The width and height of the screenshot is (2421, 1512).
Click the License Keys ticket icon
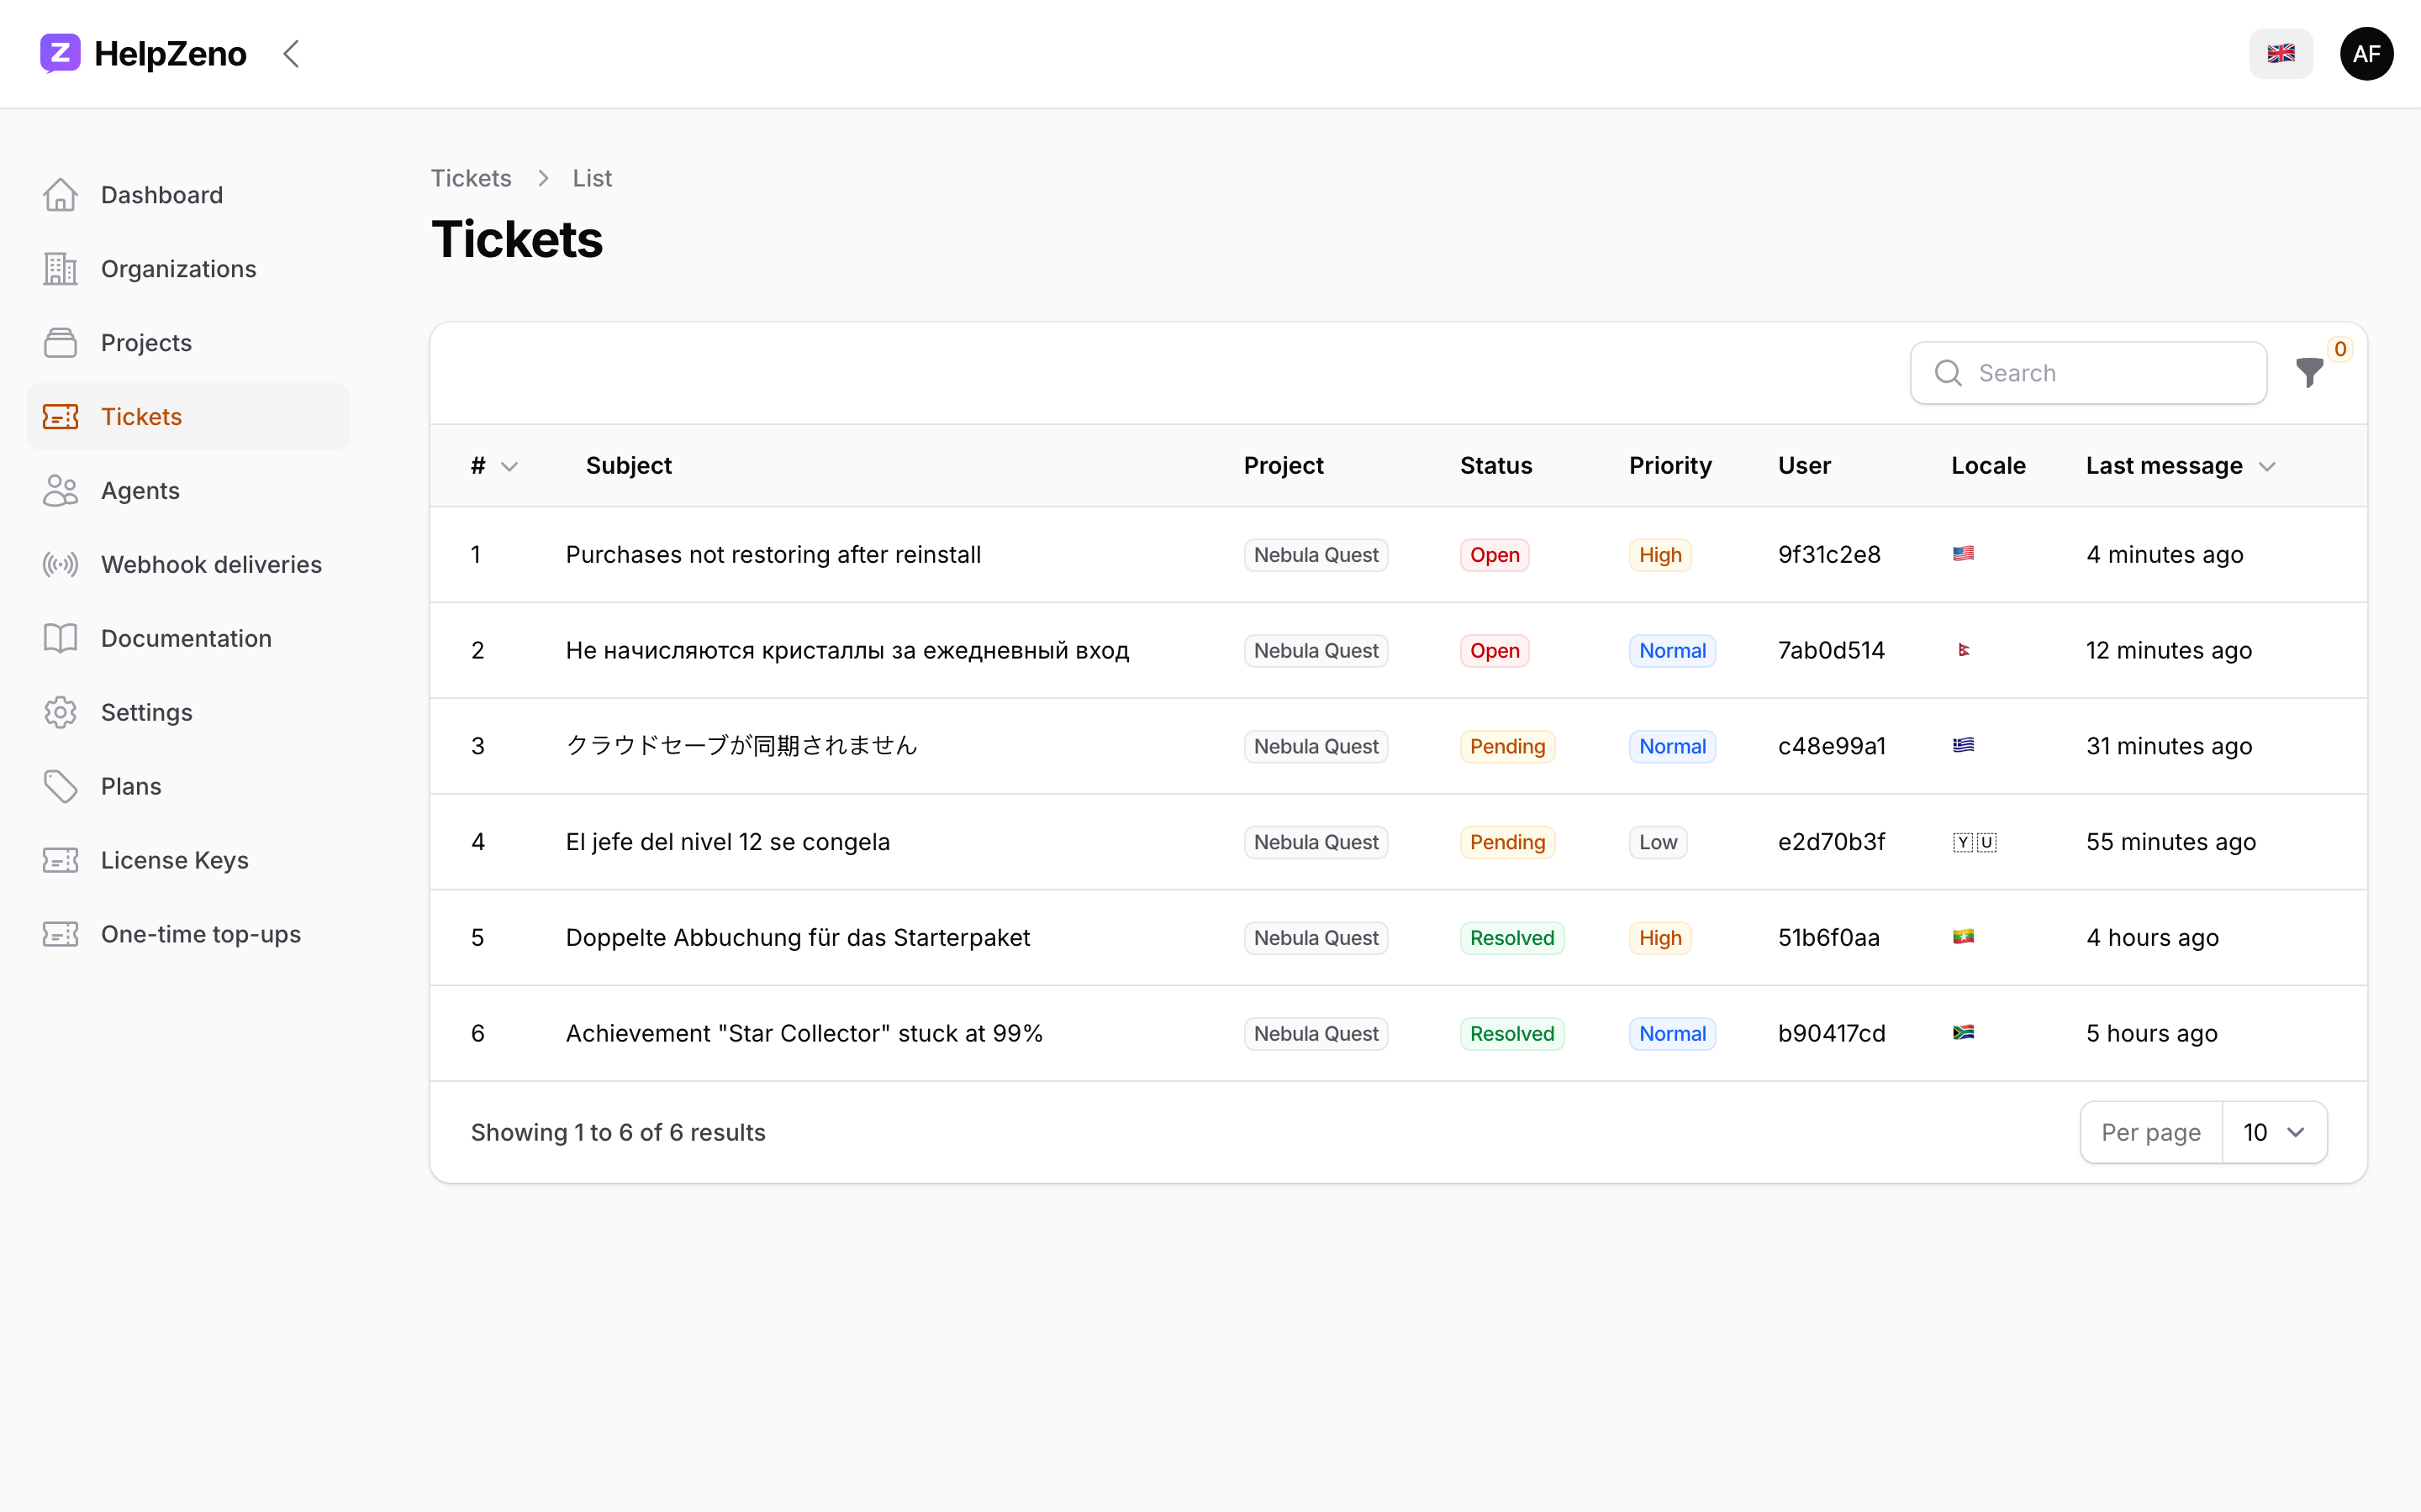[60, 861]
